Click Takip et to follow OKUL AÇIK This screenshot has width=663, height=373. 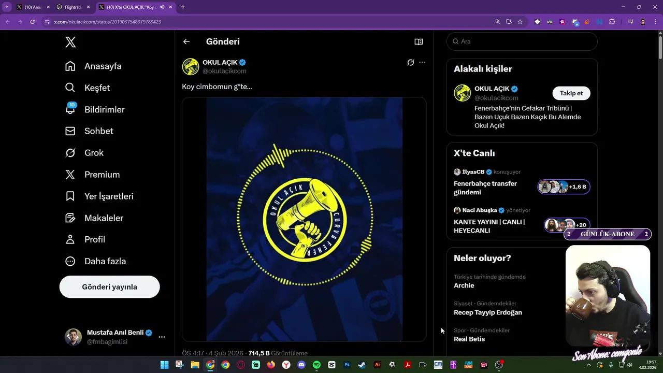click(571, 93)
